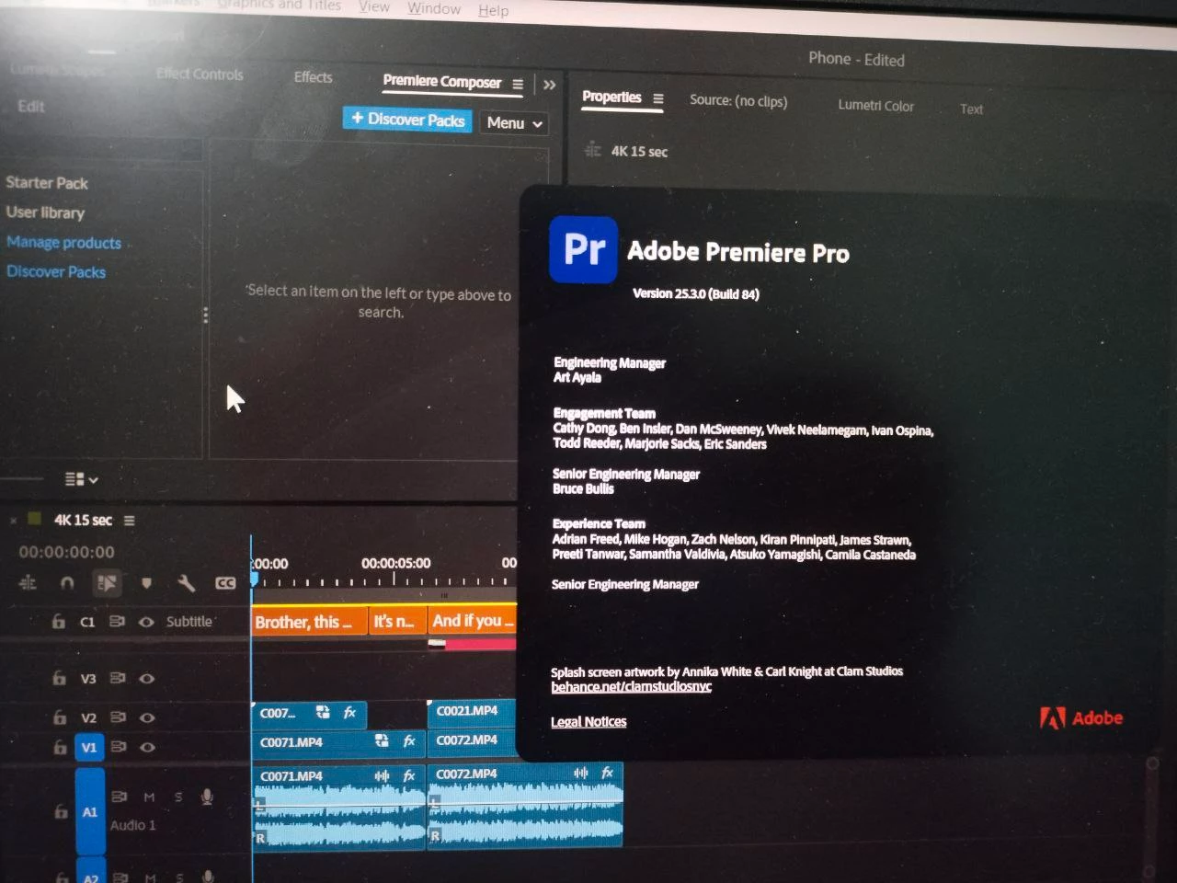Image resolution: width=1177 pixels, height=883 pixels.
Task: Toggle A1 track targeting button
Action: [90, 812]
